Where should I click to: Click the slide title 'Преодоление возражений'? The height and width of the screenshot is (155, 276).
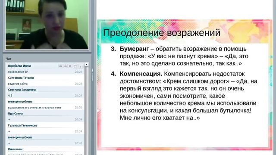tap(162, 33)
